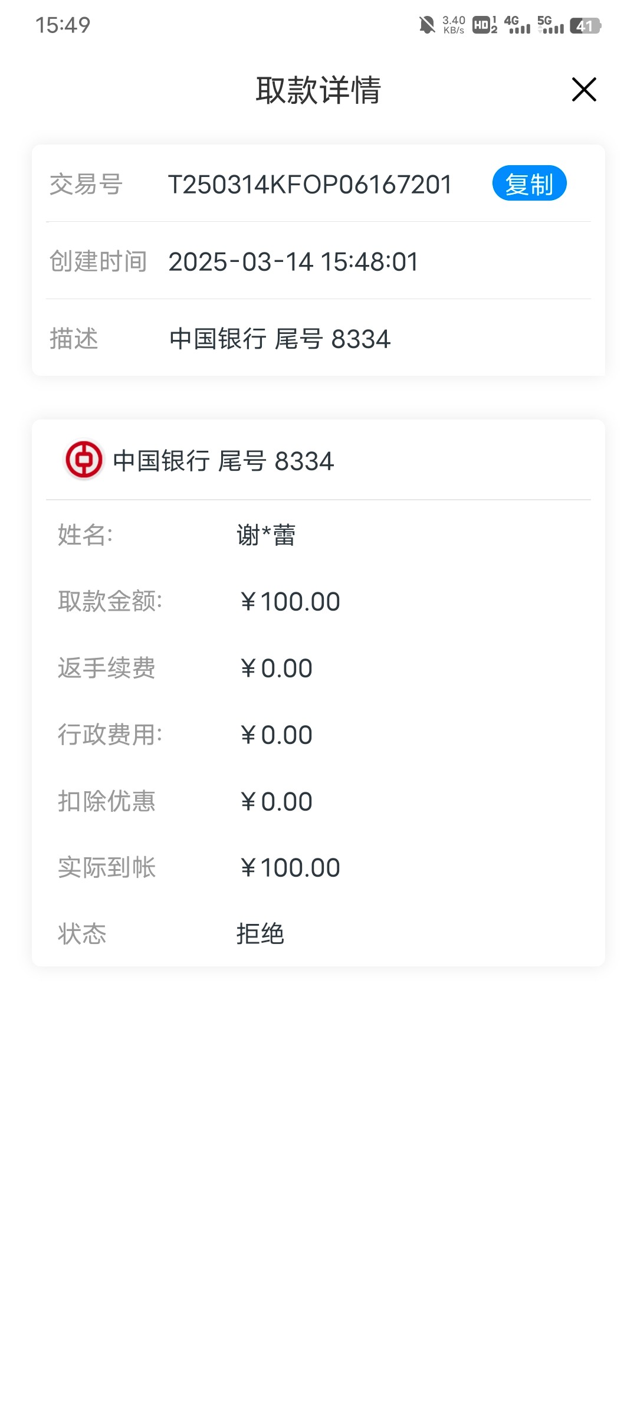This screenshot has width=637, height=1416.
Task: Tap the 中国银行 尾号 8334 card header
Action: (223, 461)
